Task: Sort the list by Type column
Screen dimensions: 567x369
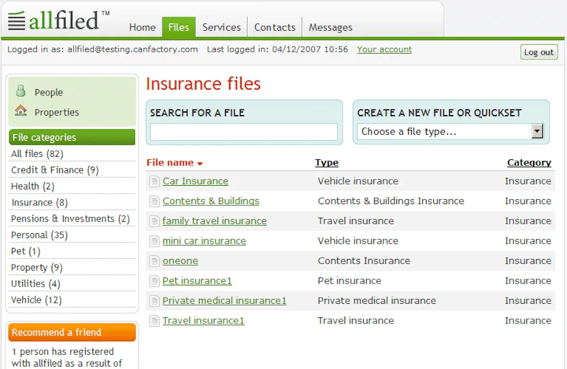Action: pyautogui.click(x=326, y=163)
